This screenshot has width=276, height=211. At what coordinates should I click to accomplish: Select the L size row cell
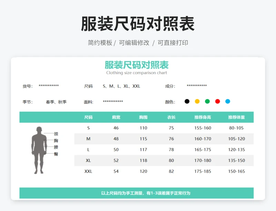tap(88, 150)
